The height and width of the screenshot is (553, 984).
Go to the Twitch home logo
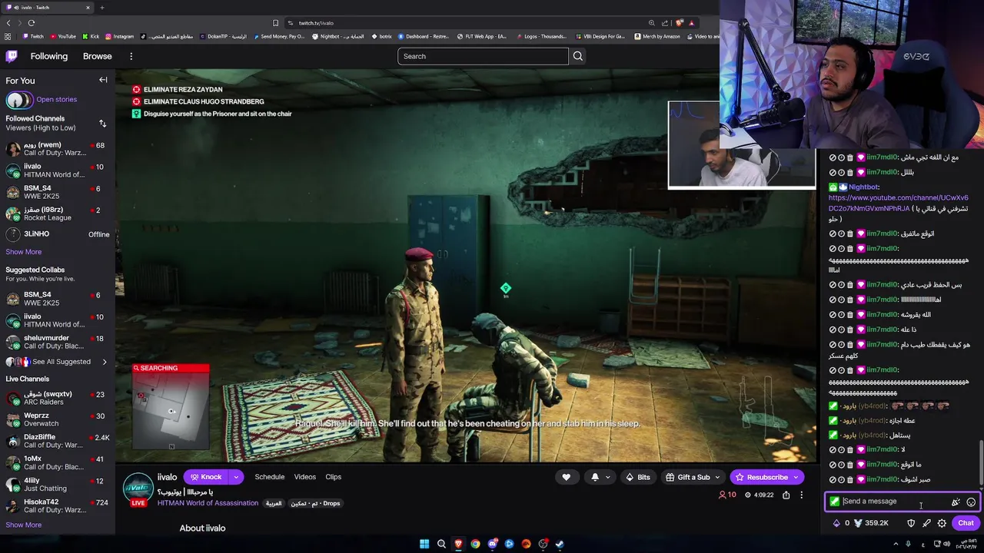12,56
